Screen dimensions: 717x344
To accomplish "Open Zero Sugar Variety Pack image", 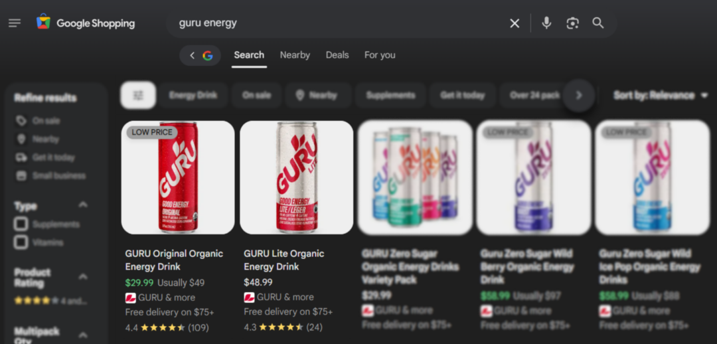I will pyautogui.click(x=415, y=177).
